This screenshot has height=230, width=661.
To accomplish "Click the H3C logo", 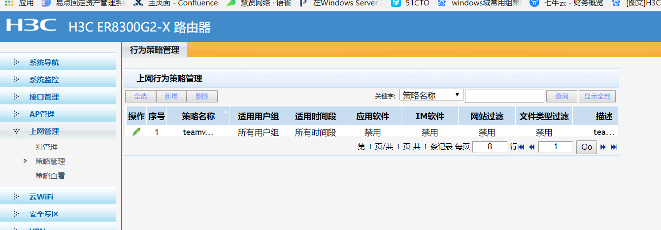I will pyautogui.click(x=31, y=25).
